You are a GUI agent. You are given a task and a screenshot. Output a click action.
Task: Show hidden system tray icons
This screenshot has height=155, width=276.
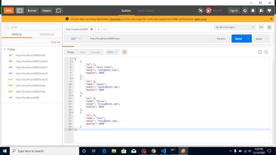point(230,151)
